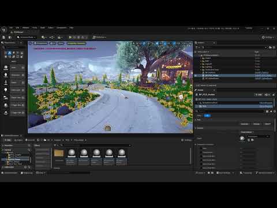Click the green Scalability button in viewport
The image size is (277, 208).
pos(76,43)
